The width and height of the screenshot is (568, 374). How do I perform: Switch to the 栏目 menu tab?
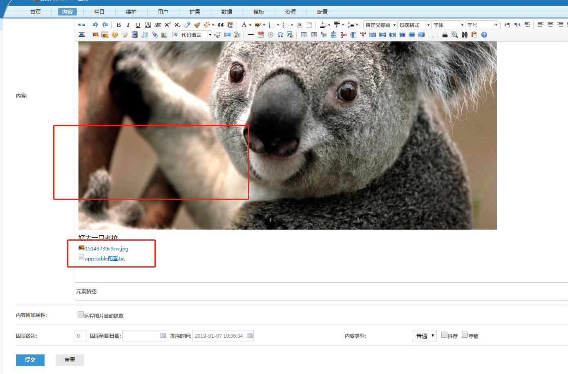tap(99, 12)
